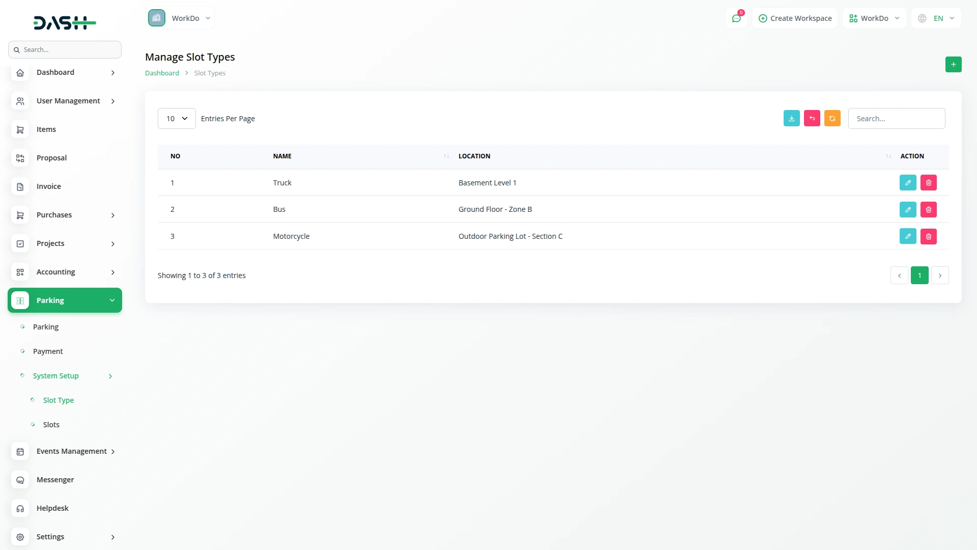Click the pink import icon in toolbar

(x=812, y=118)
